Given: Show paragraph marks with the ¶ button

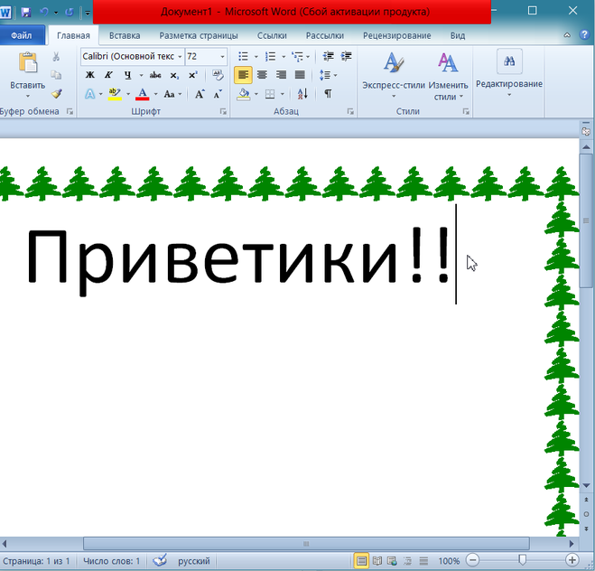Looking at the screenshot, I should tap(328, 94).
